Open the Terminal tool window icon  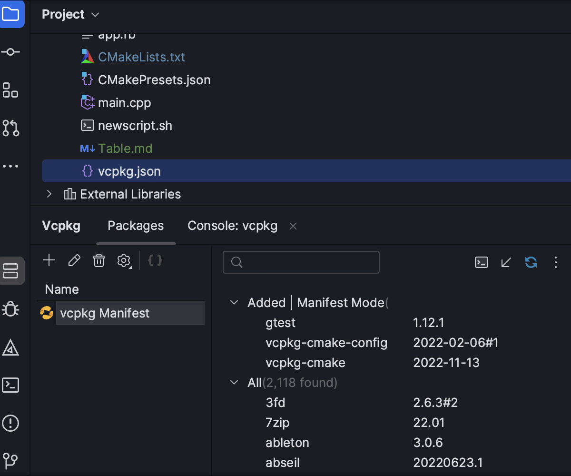point(10,385)
